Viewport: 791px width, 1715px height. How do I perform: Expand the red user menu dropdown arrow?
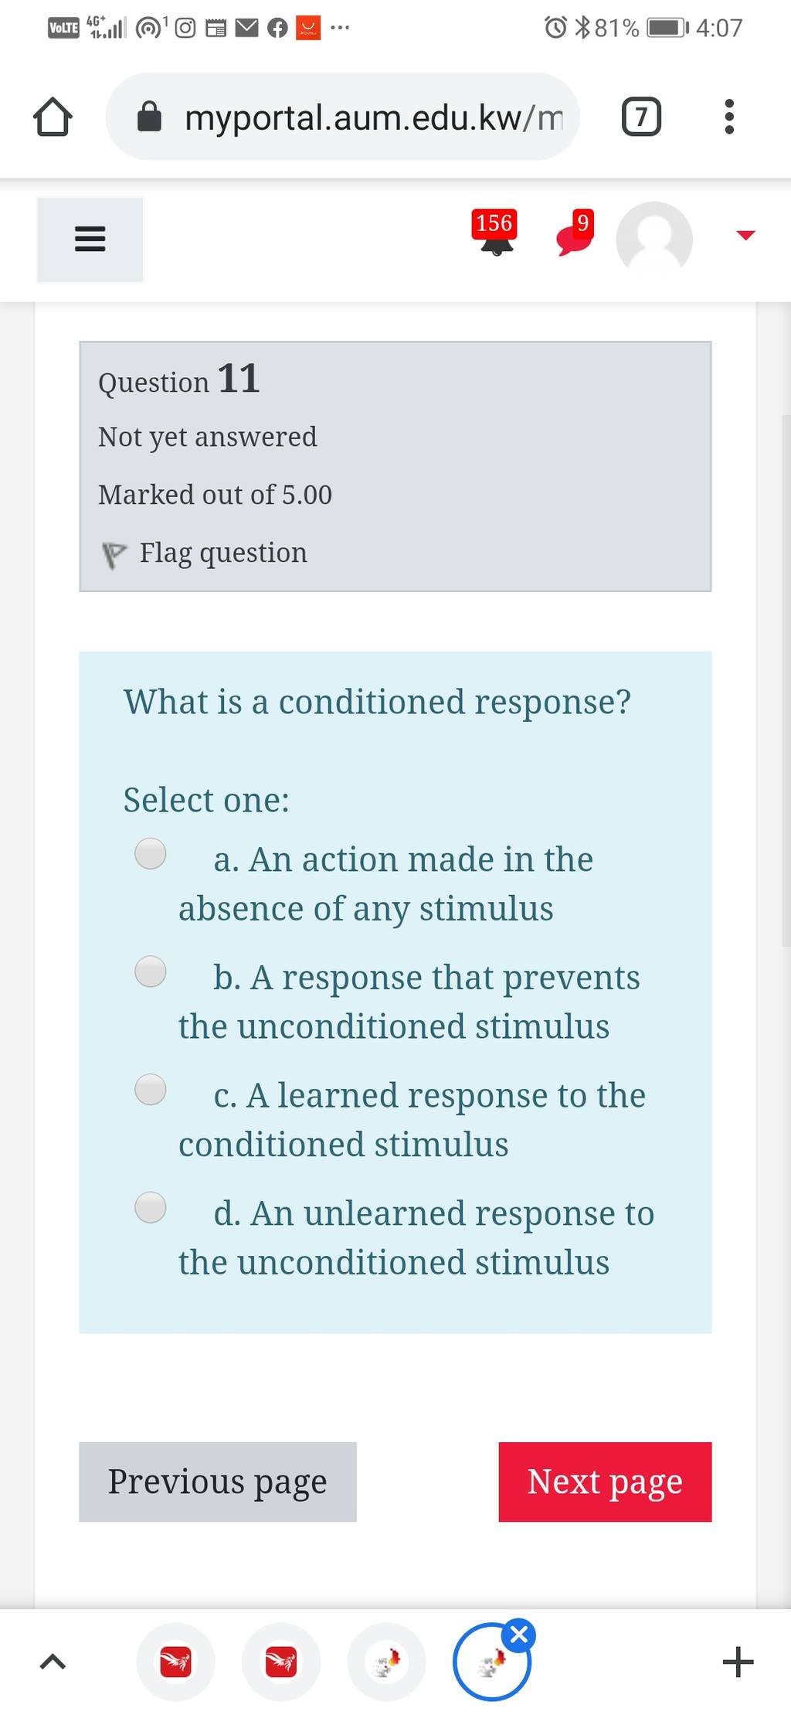745,235
